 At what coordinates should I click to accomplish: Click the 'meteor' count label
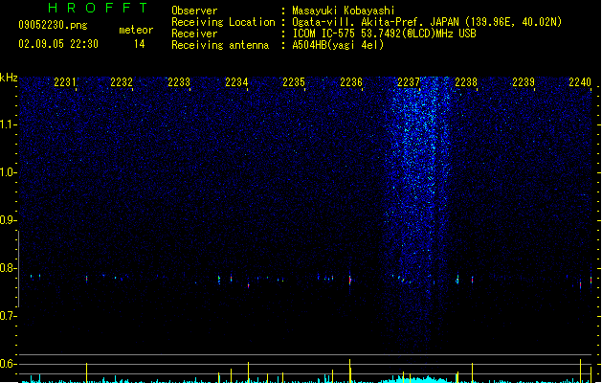[136, 30]
